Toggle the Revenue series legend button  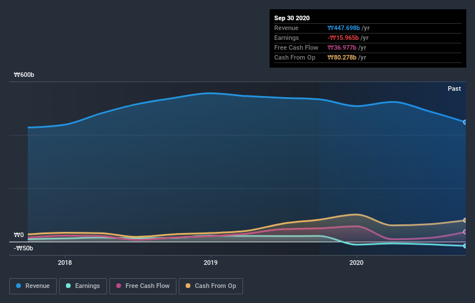click(33, 286)
